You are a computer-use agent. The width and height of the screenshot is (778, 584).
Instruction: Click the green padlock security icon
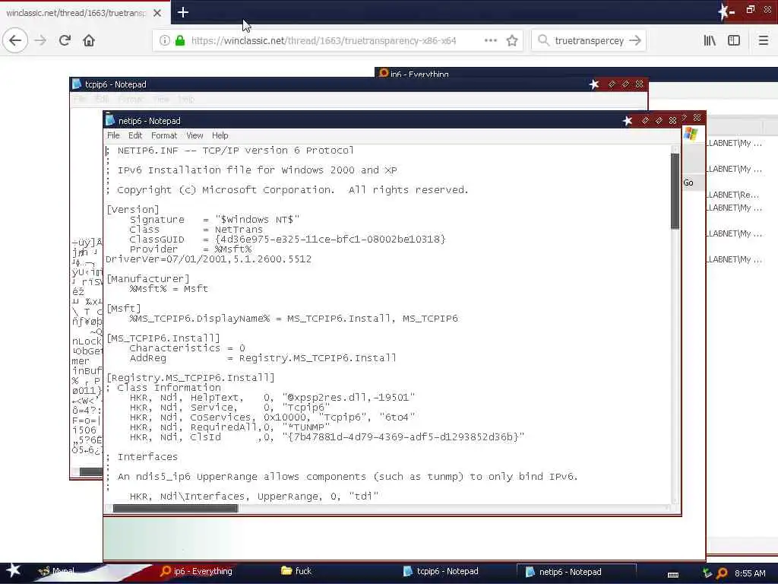[181, 40]
